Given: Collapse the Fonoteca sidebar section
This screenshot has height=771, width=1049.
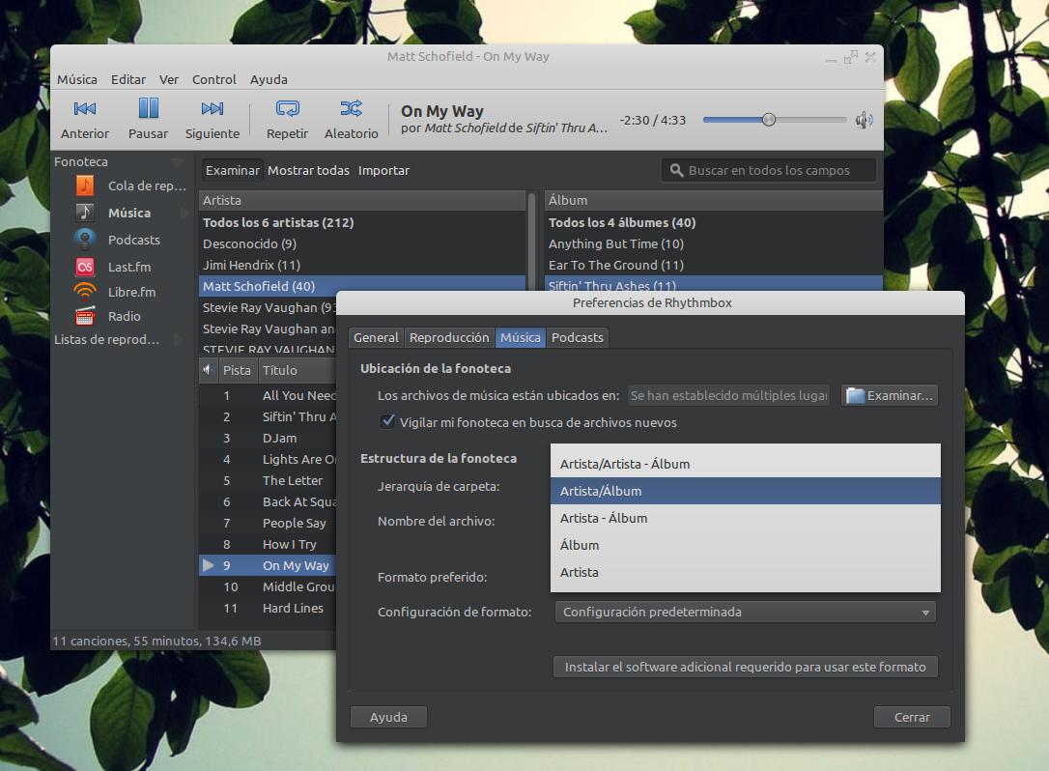Looking at the screenshot, I should pyautogui.click(x=178, y=162).
